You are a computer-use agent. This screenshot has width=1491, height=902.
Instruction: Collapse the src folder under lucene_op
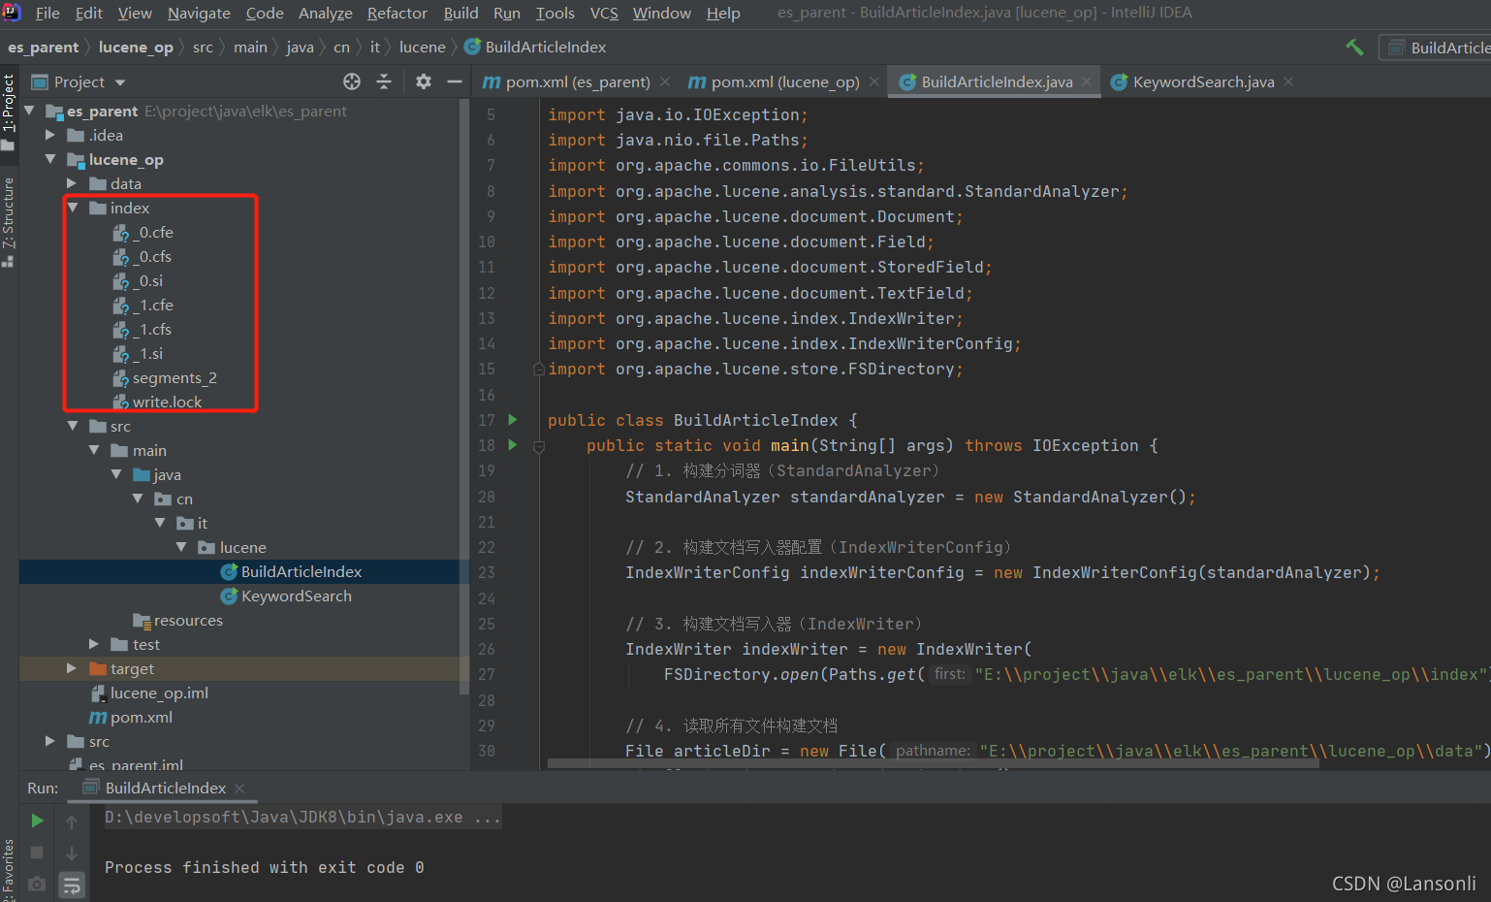[73, 426]
